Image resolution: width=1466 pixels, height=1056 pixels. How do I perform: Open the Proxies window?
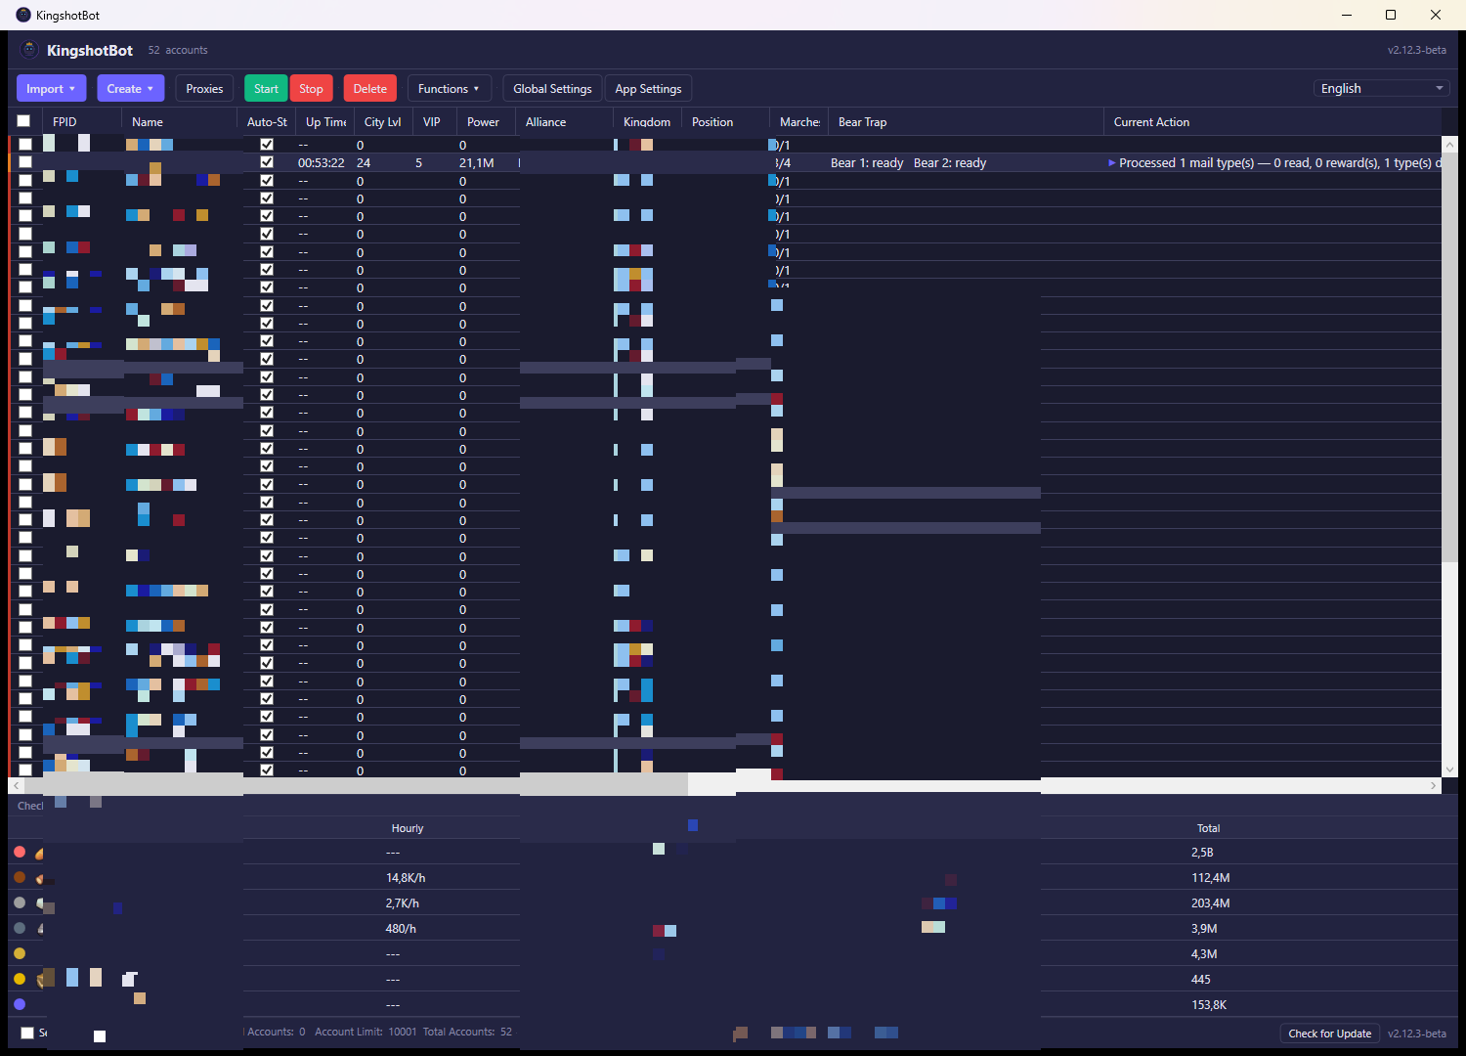(204, 88)
